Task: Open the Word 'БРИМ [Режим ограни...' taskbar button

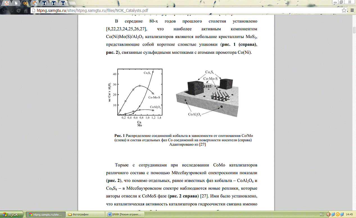Action: 125,215
